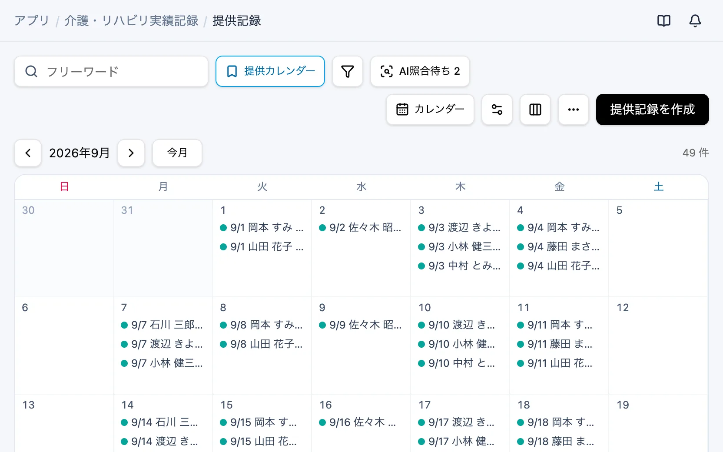Open the 9/7 渡辺 きよ record
This screenshot has height=452, width=723.
tap(163, 344)
